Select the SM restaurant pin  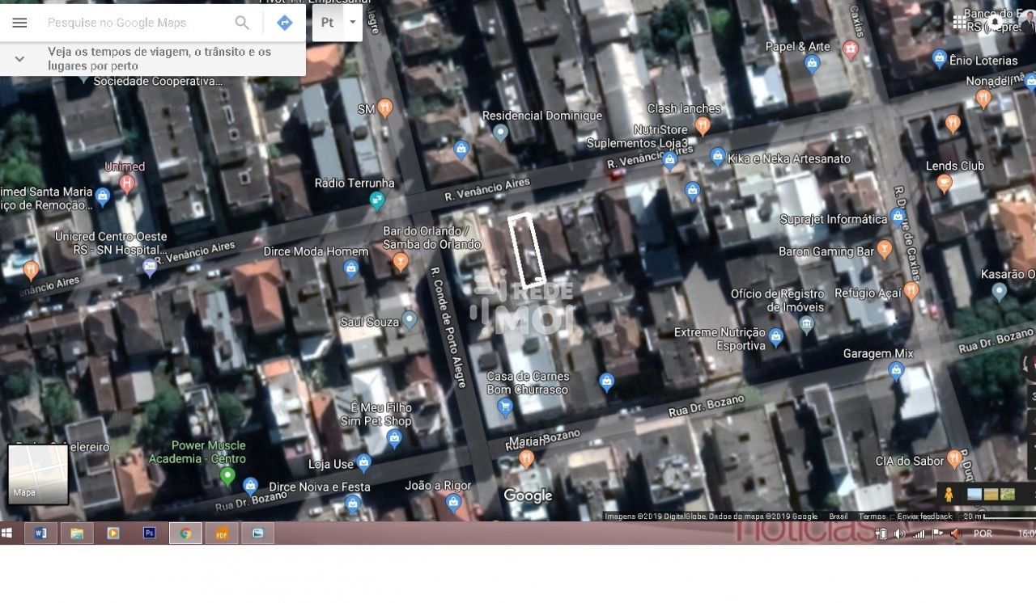(x=385, y=107)
